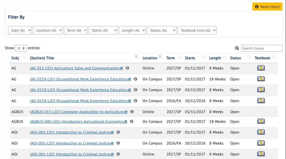
Task: Click the magnifier search icon
Action: coord(237,48)
